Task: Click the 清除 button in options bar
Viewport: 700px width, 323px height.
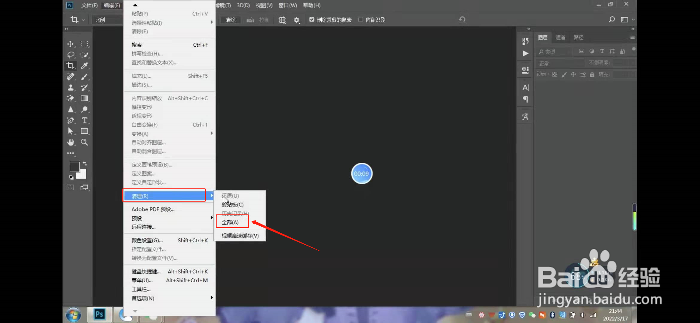Action: coord(230,20)
